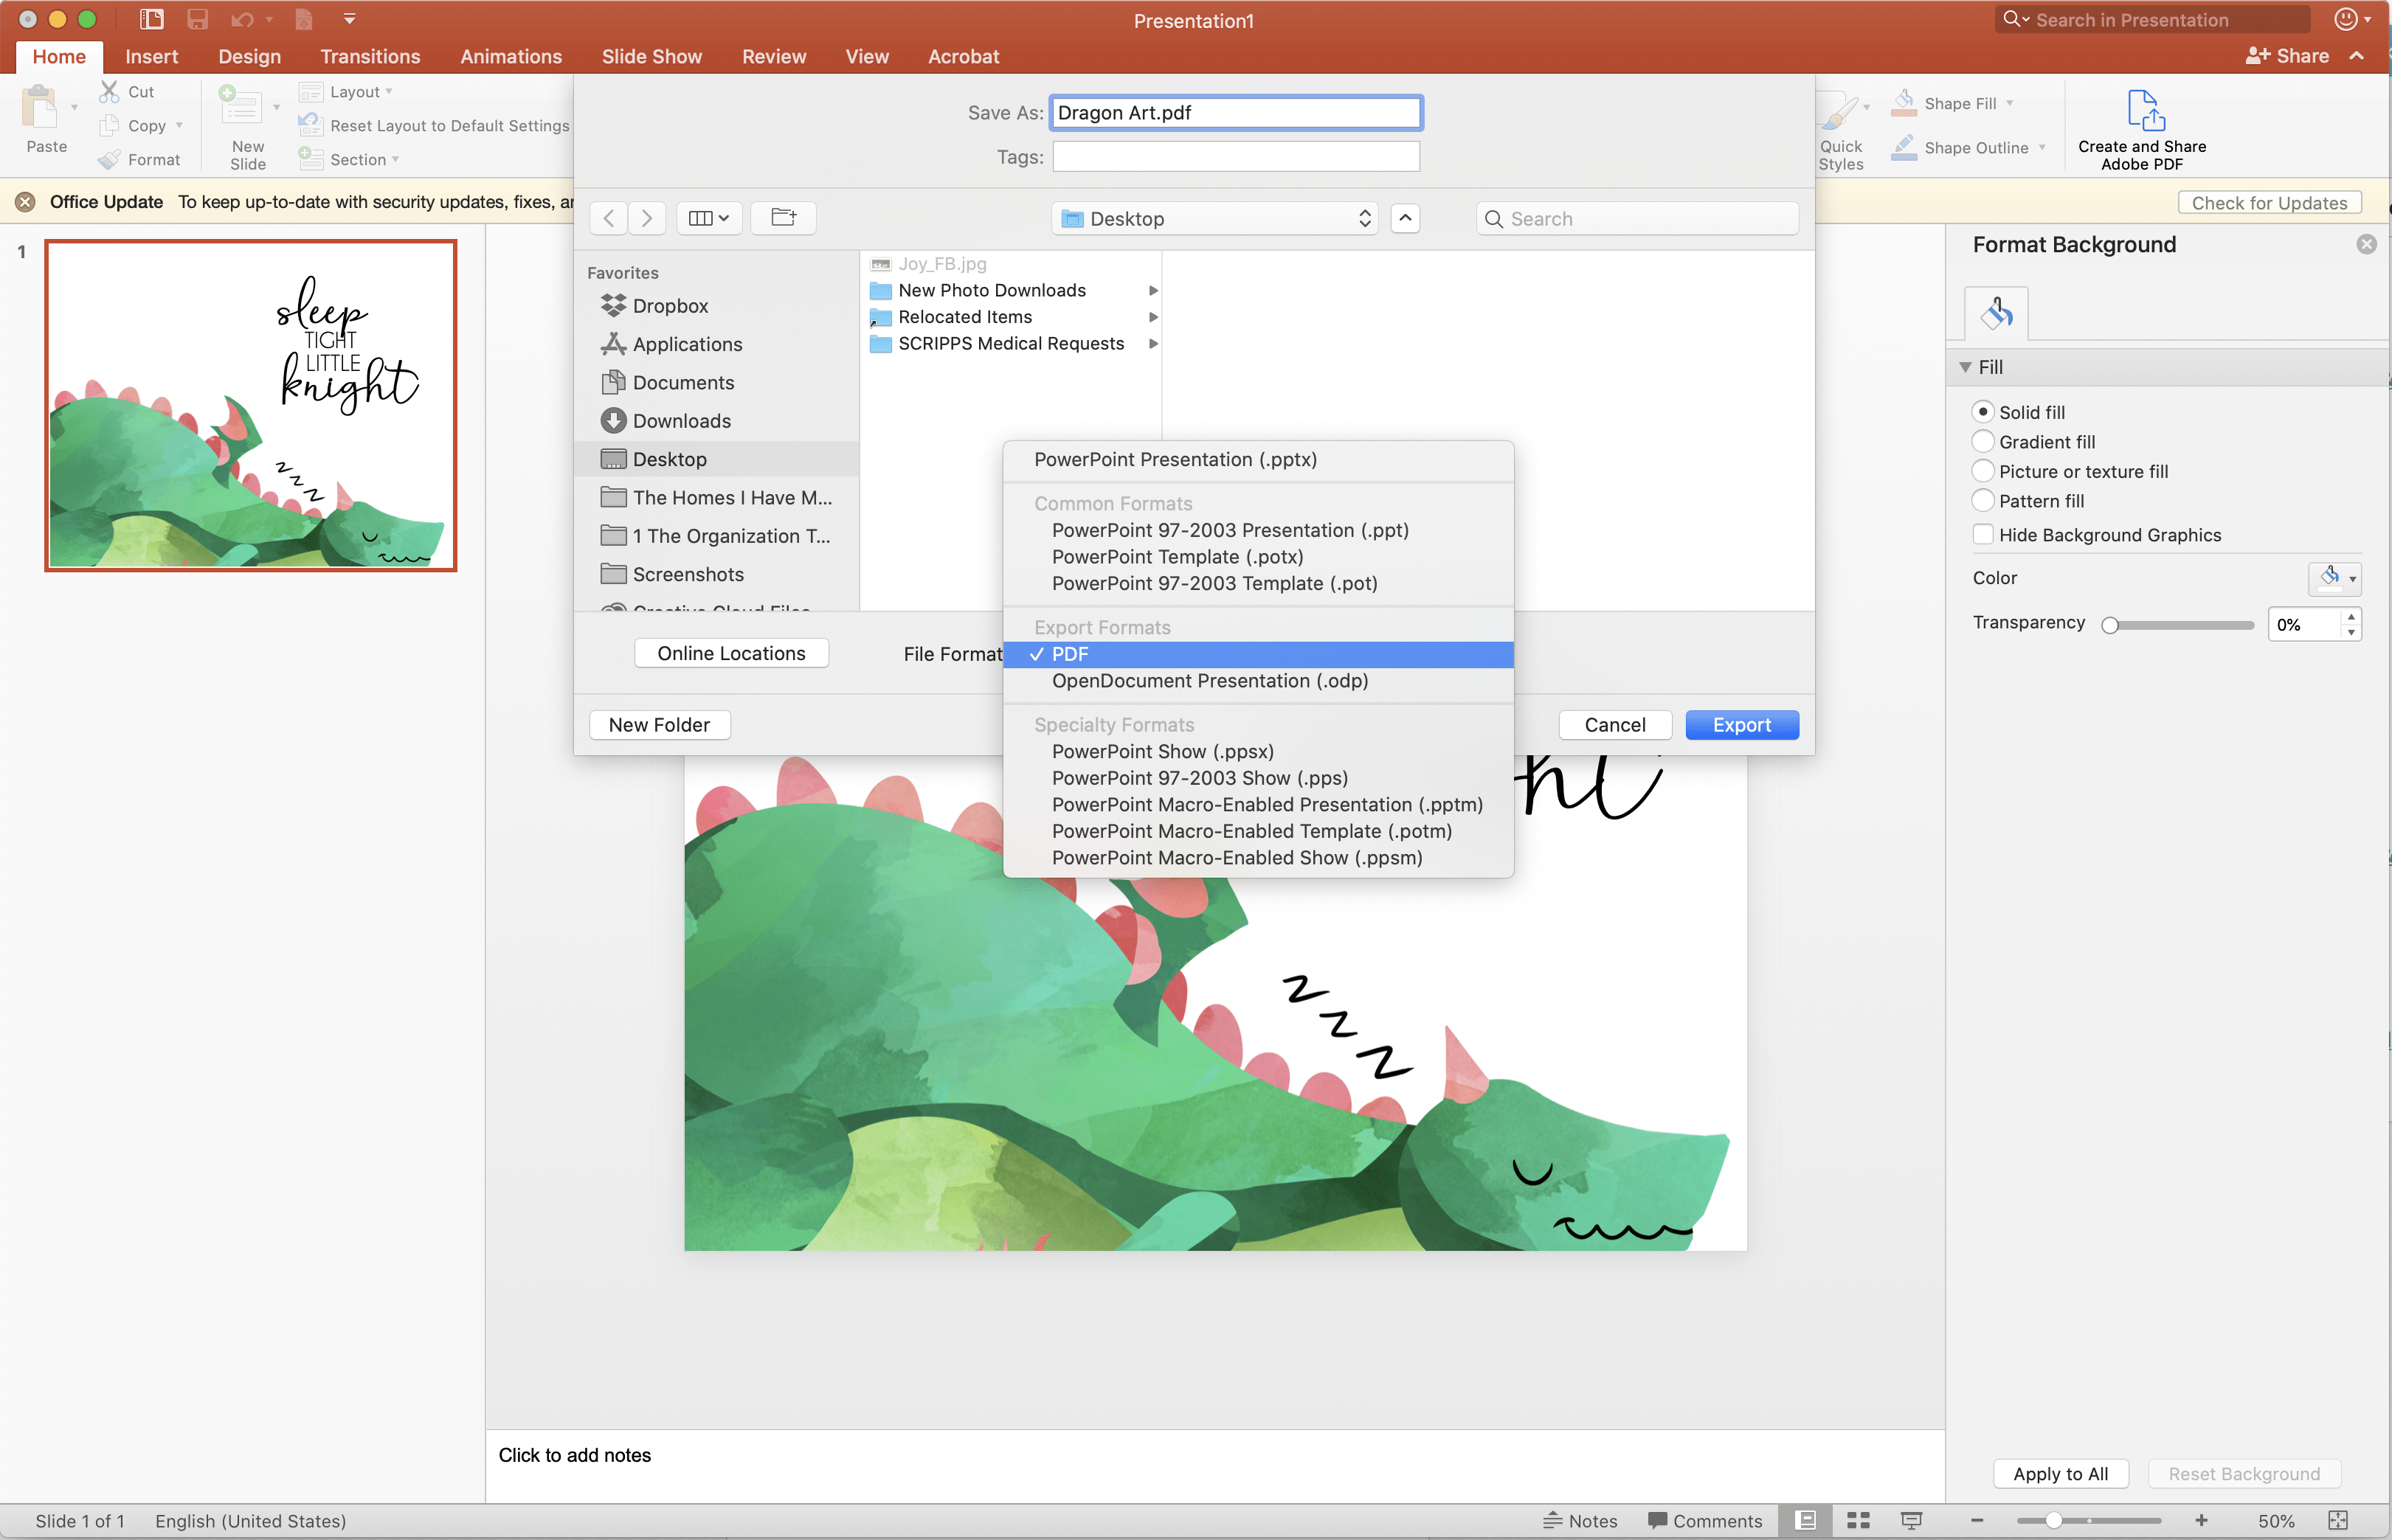The image size is (2392, 1540).
Task: Enable Hide Background Graphics checkbox
Action: (1982, 535)
